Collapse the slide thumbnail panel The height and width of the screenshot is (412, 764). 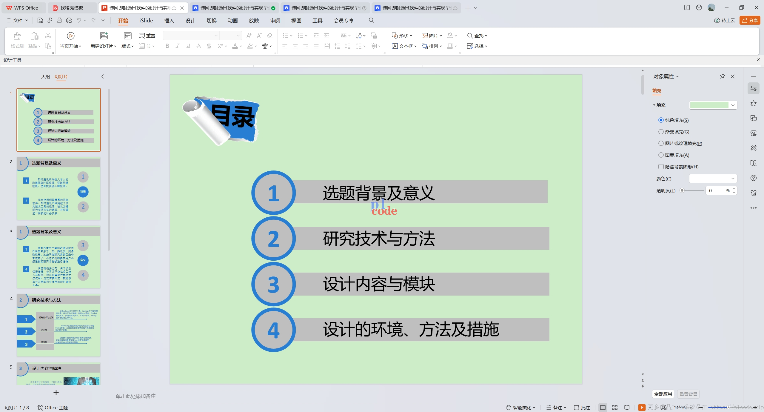pos(103,77)
